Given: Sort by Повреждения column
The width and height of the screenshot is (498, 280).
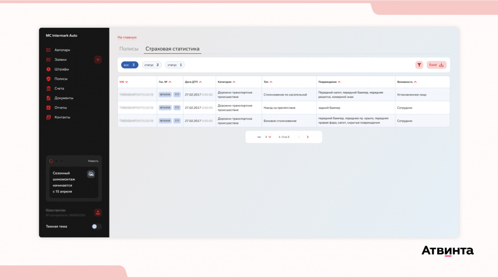Looking at the screenshot, I should point(329,82).
